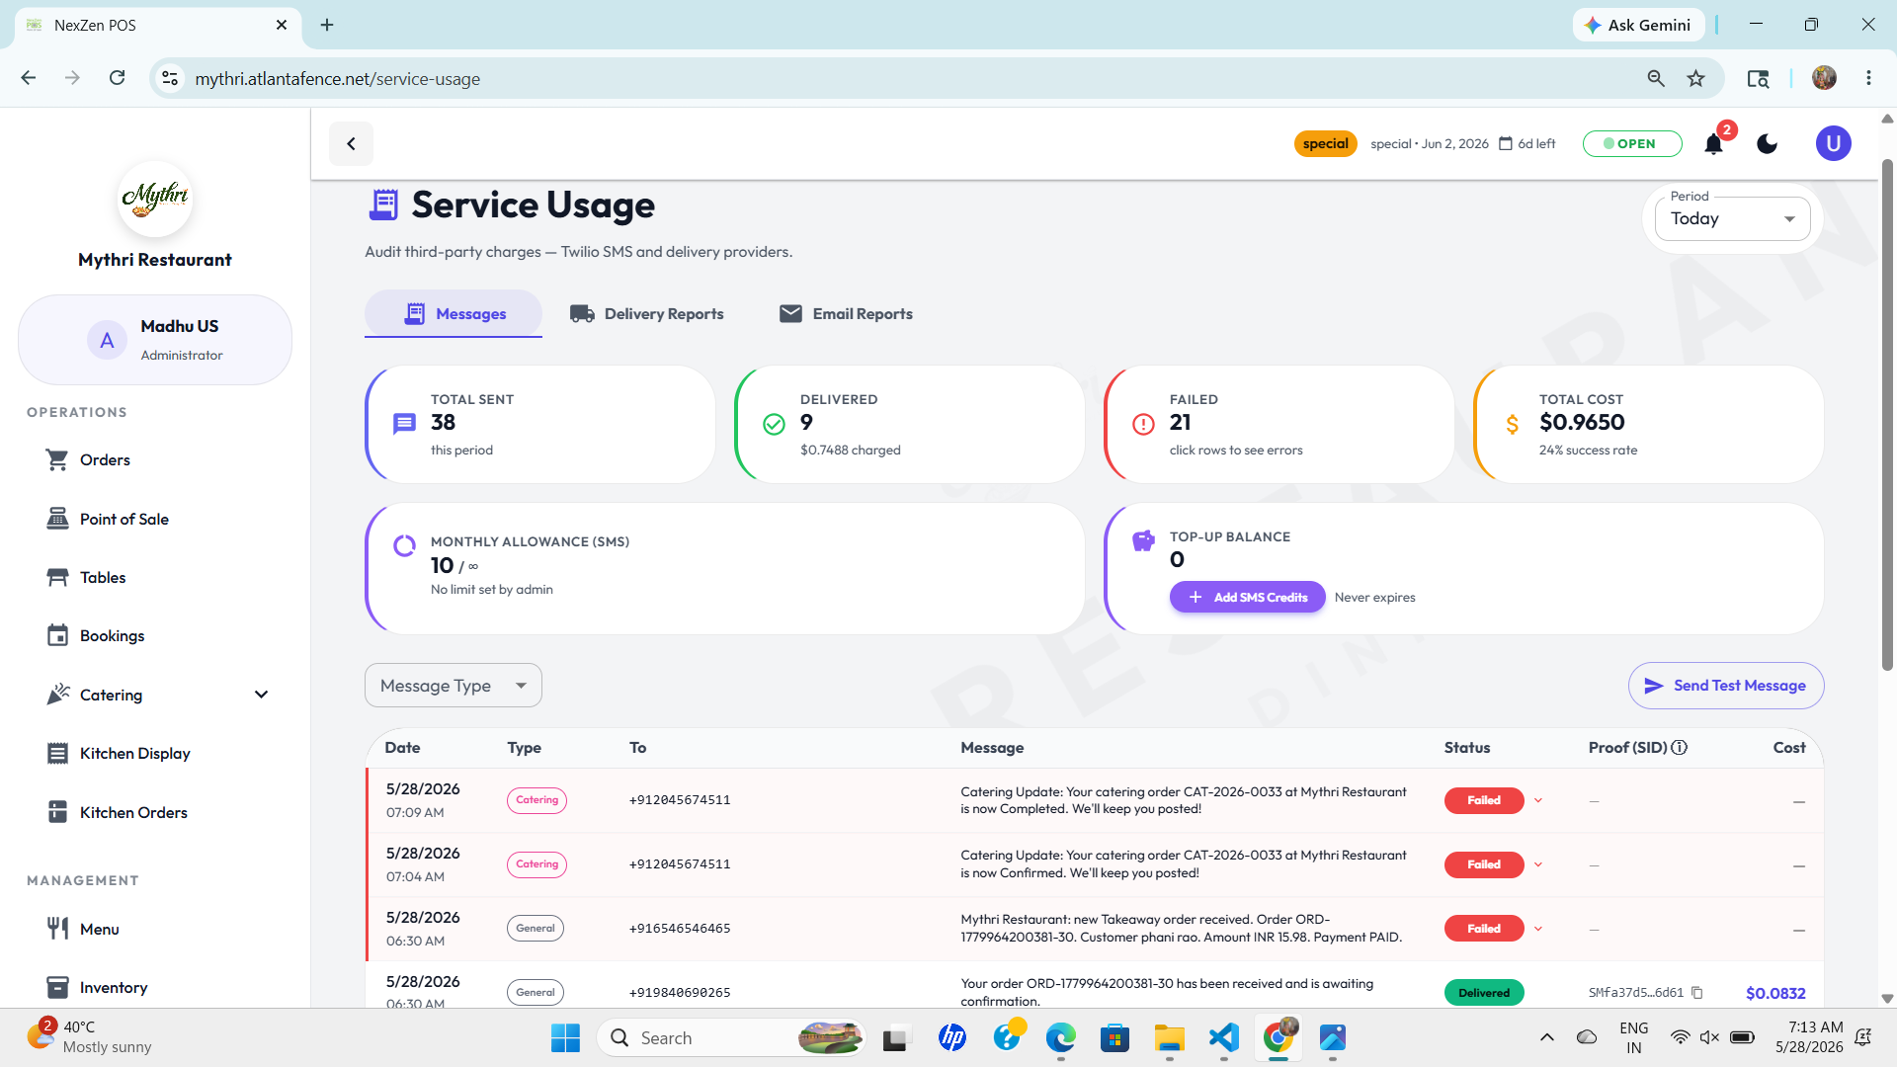Click the page vertical scrollbar
This screenshot has width=1897, height=1067.
tap(1887, 415)
